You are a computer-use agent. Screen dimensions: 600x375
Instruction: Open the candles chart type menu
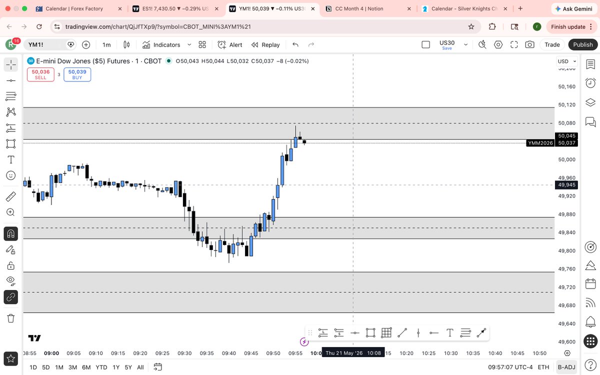click(126, 44)
